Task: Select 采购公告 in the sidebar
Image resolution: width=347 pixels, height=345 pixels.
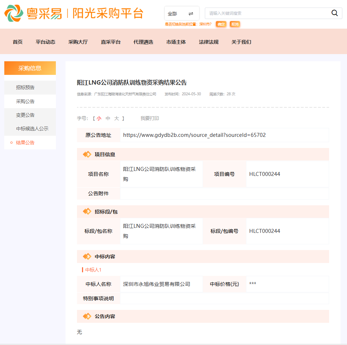Action: coord(25,101)
